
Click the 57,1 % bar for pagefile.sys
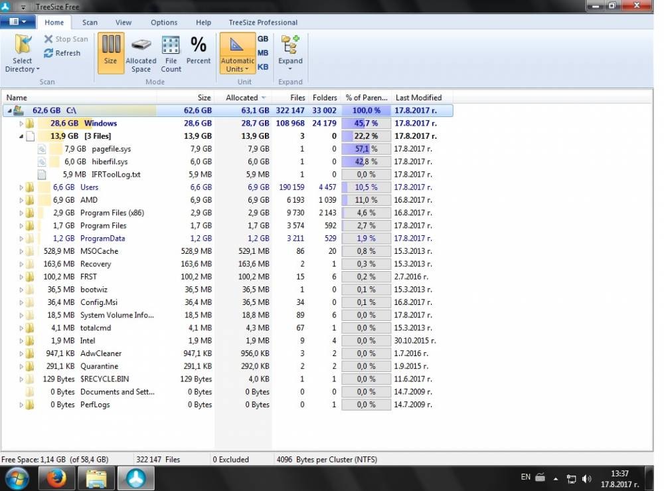(x=367, y=149)
